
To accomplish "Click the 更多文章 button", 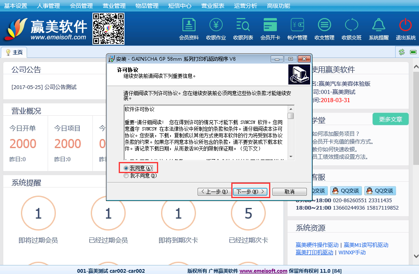I will 390,119.
